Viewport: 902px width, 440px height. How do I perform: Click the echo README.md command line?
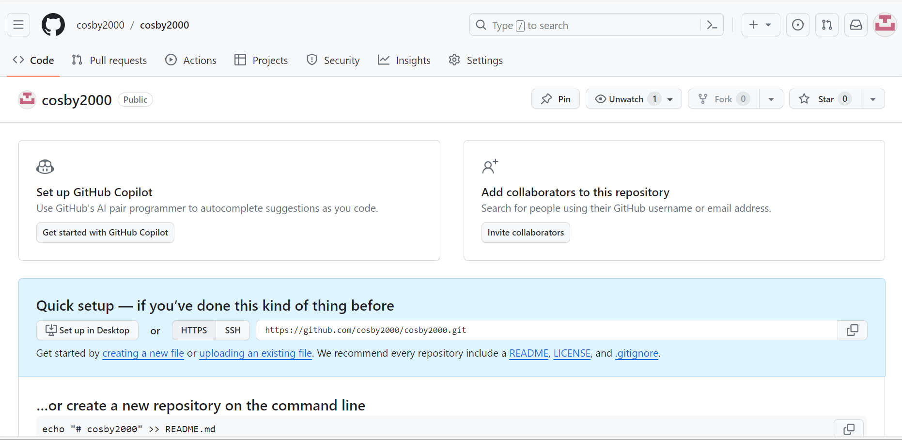click(x=129, y=429)
